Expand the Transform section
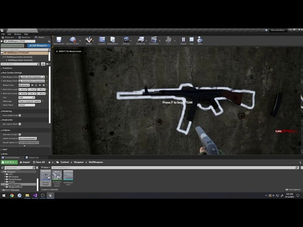Image resolution: width=303 pixels, height=227 pixels. [8, 68]
